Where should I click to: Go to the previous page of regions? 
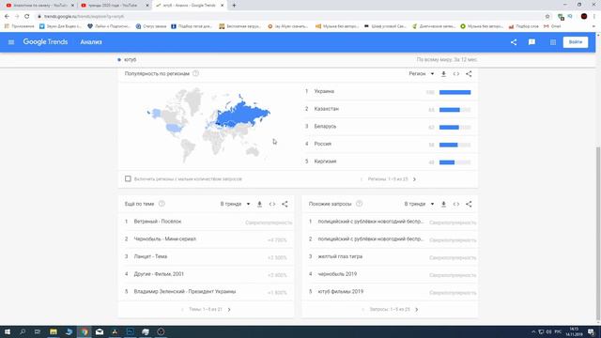(x=362, y=179)
